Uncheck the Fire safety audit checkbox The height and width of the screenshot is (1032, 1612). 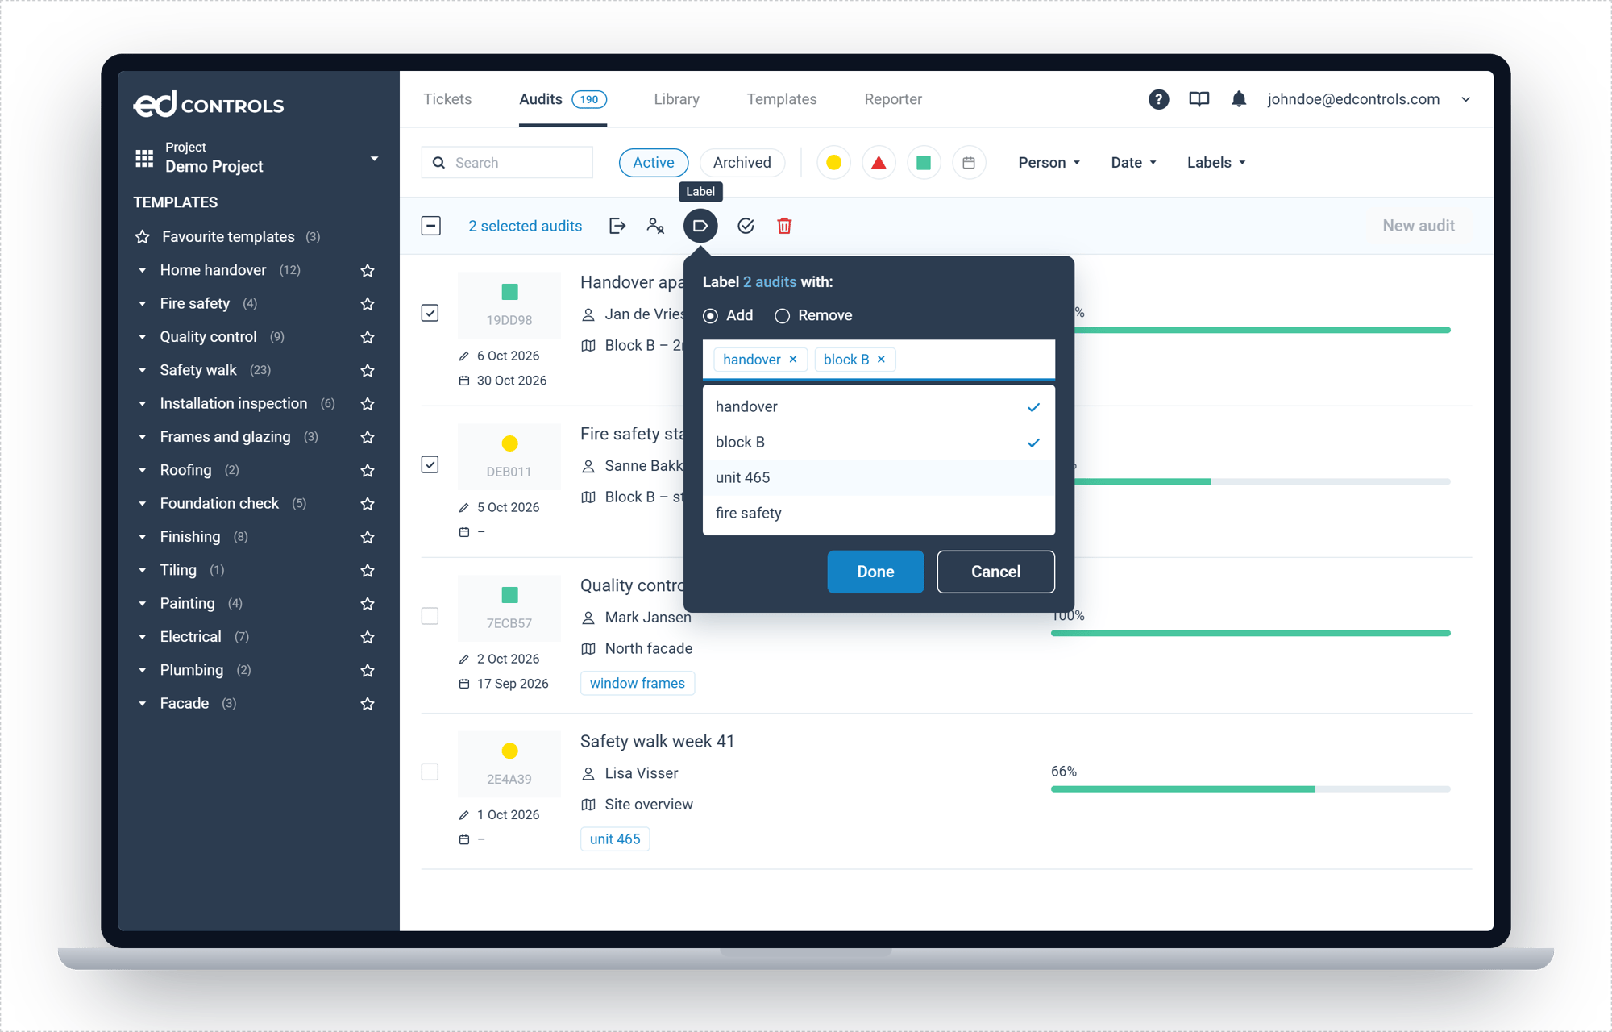coord(430,464)
